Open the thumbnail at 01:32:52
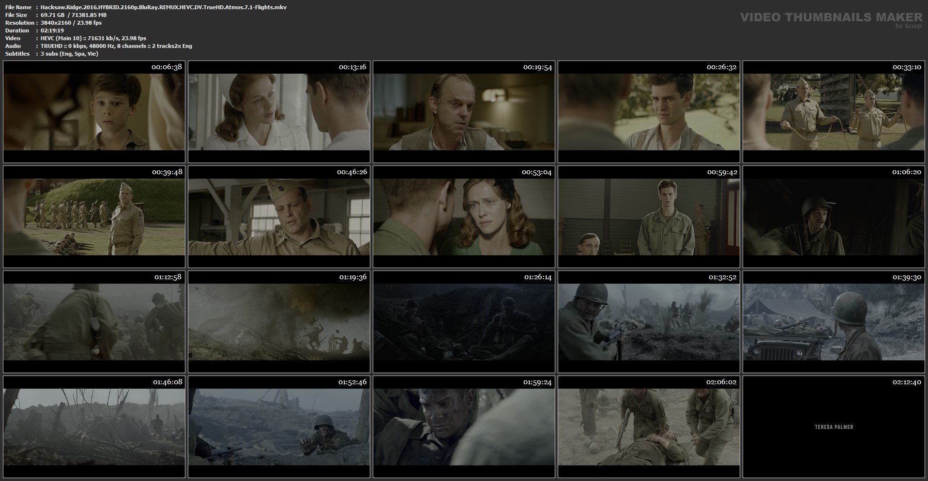This screenshot has height=481, width=928. (649, 322)
